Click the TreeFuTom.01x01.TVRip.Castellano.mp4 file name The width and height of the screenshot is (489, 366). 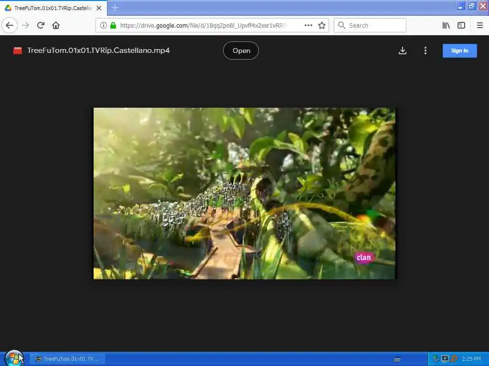(98, 51)
